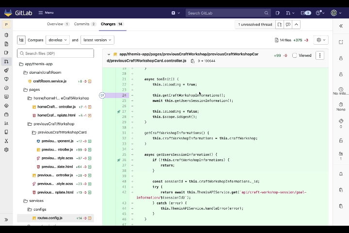The height and width of the screenshot is (233, 349).
Task: Switch to the Overview tab
Action: 58,24
